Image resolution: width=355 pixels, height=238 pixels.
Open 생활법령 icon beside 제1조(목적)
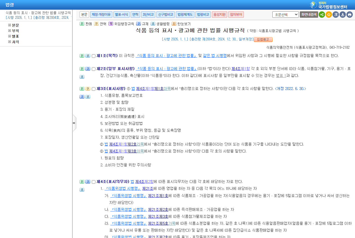click(x=88, y=56)
